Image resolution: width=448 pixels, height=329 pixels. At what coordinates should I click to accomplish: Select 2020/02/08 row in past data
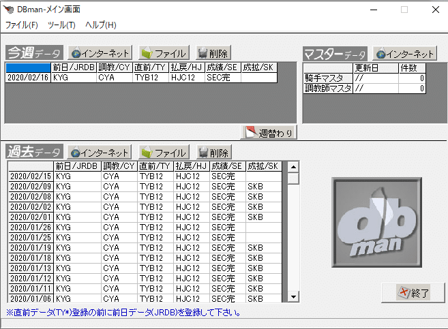[x=145, y=197]
